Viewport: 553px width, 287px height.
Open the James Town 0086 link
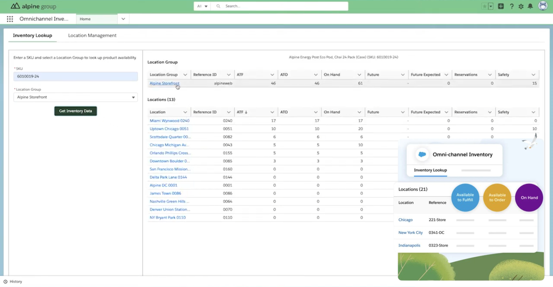coord(165,193)
